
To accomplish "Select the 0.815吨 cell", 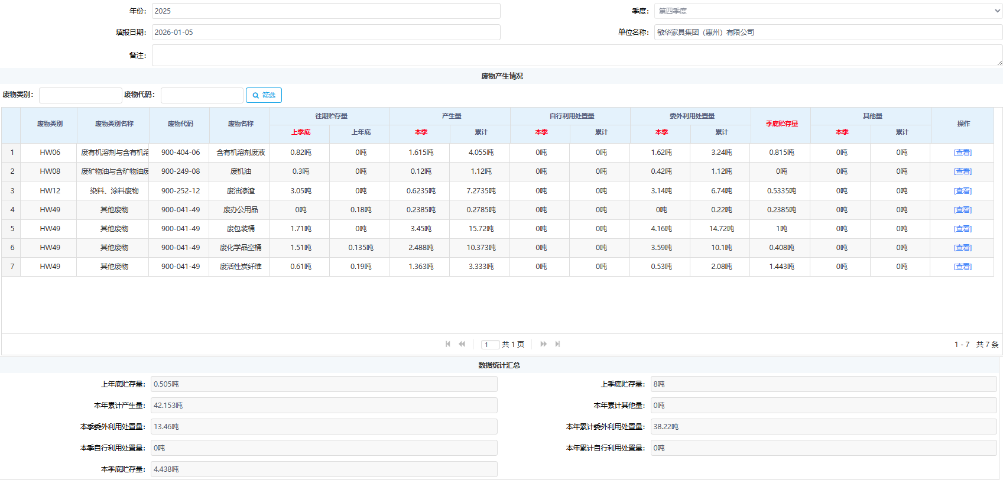I will [781, 153].
